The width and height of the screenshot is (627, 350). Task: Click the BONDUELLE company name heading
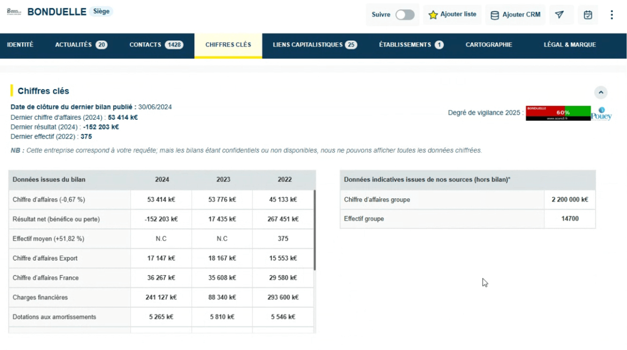(57, 12)
